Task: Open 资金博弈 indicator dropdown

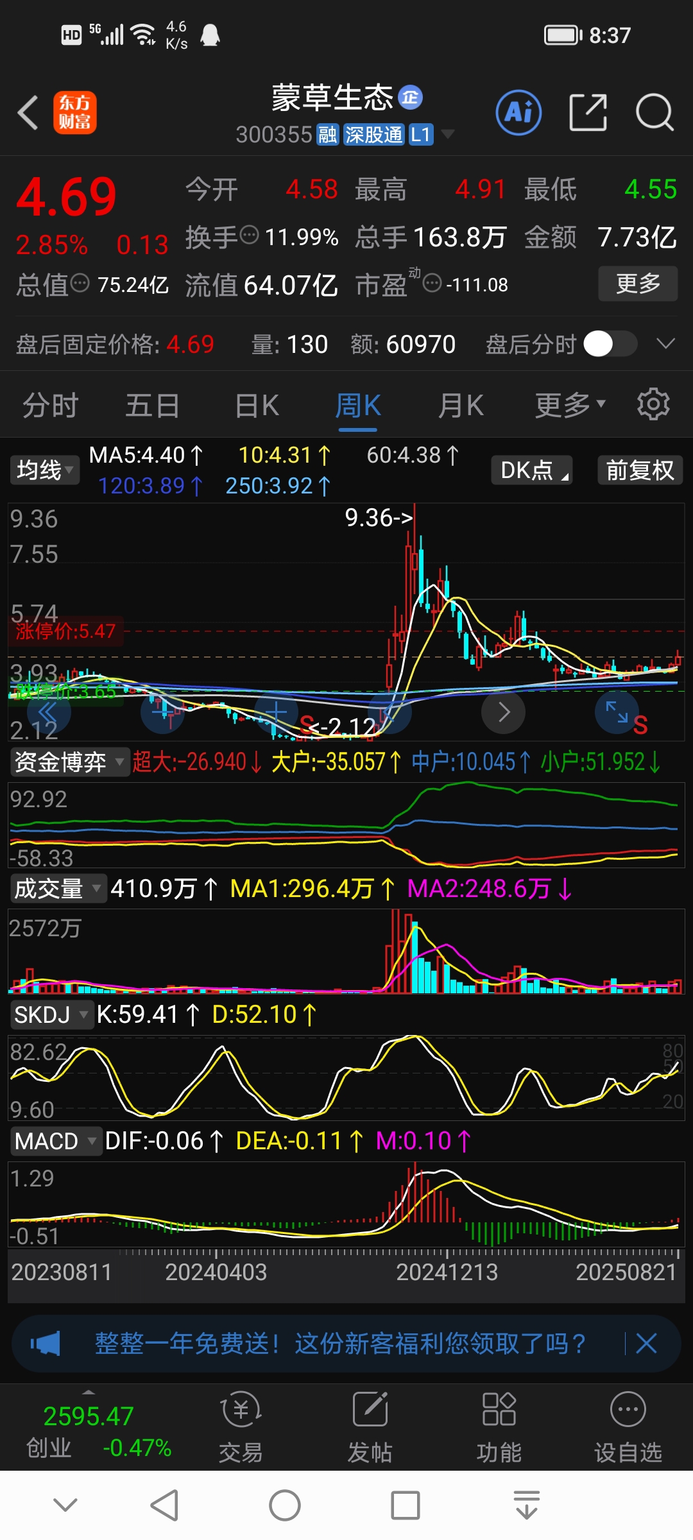Action: tap(69, 762)
